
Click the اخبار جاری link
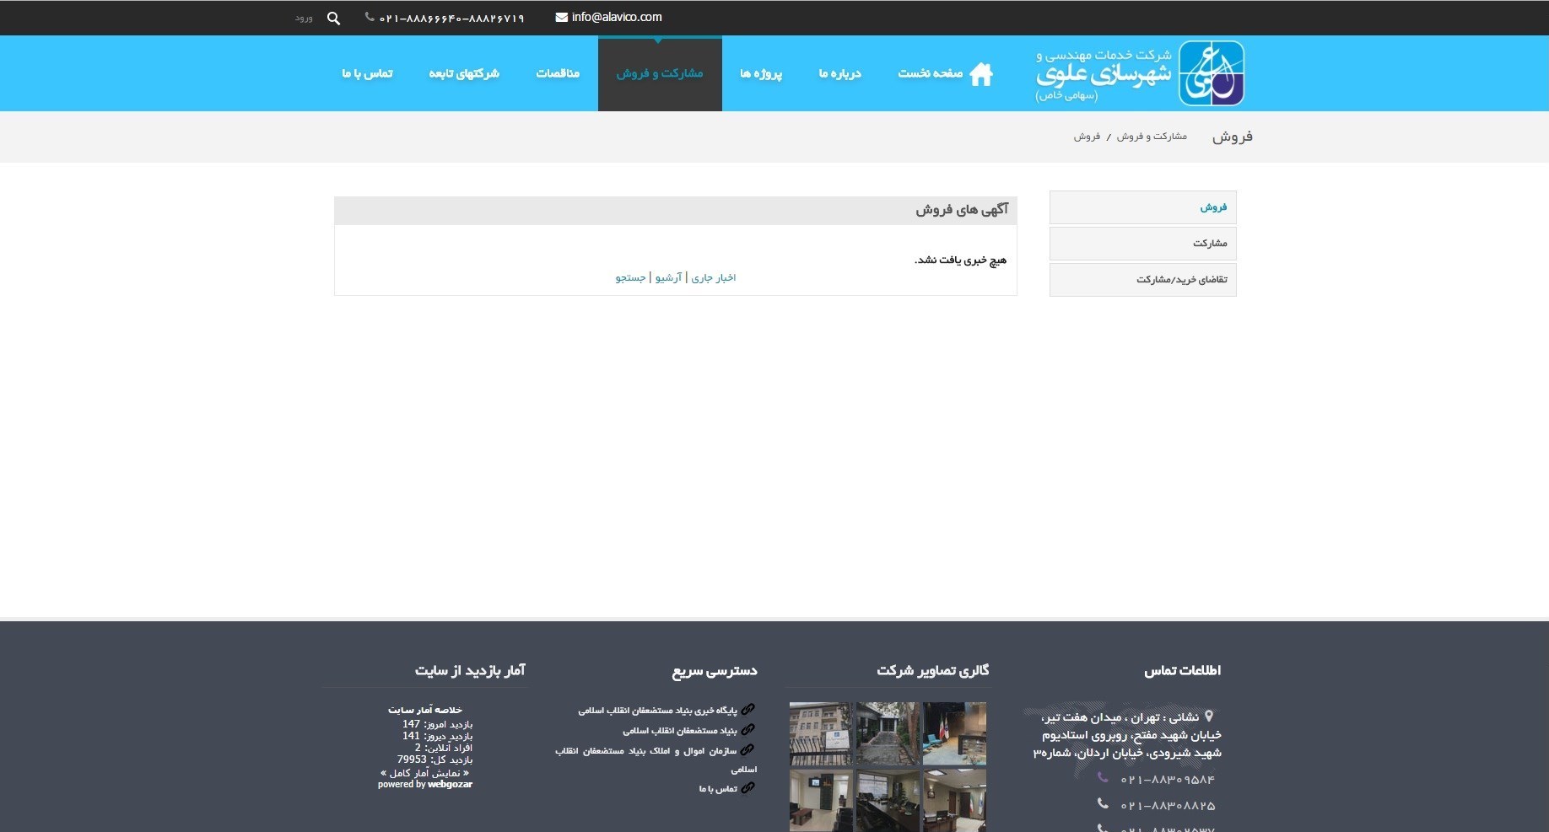pyautogui.click(x=714, y=277)
